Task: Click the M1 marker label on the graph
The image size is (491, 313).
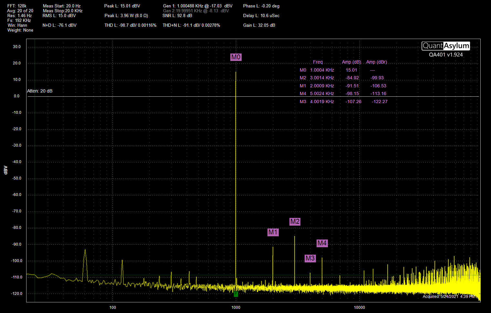Action: point(273,232)
